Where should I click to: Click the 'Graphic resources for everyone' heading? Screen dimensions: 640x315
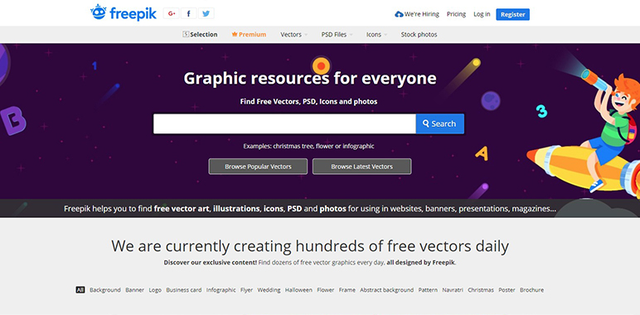point(310,79)
